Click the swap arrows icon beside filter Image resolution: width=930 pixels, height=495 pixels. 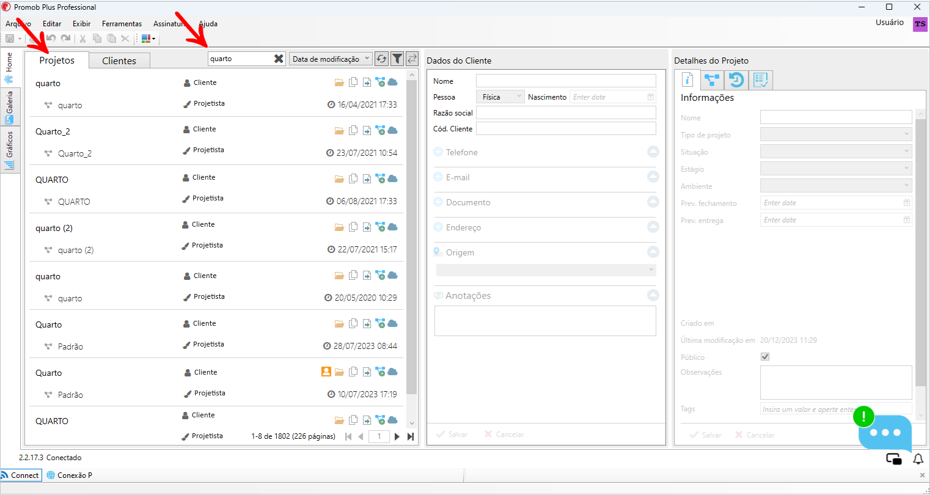coord(412,59)
